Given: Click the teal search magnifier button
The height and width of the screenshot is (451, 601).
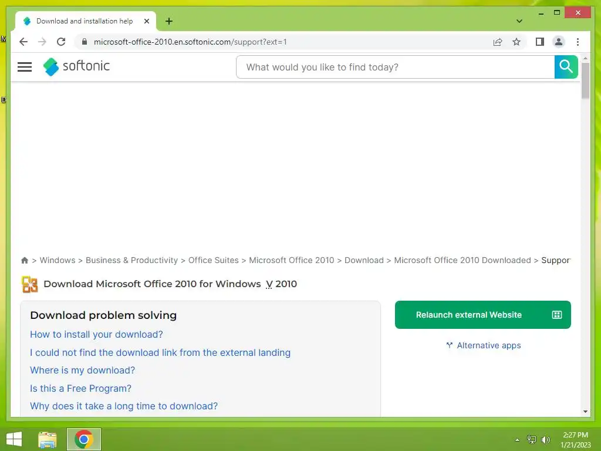Looking at the screenshot, I should click(x=566, y=67).
